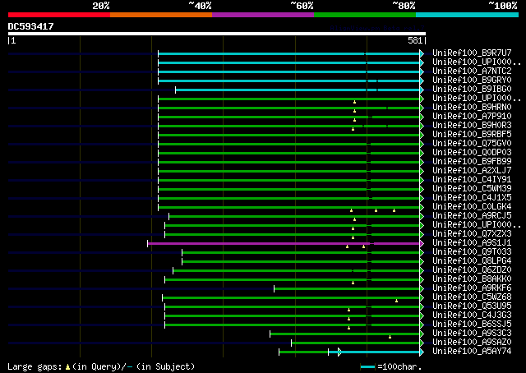The width and height of the screenshot is (526, 373).
Task: Click the UniRef100_A9S3C3 label
Action: click(x=472, y=334)
